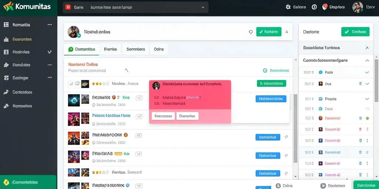Click the left button in red popup
The width and height of the screenshot is (379, 189).
click(163, 116)
